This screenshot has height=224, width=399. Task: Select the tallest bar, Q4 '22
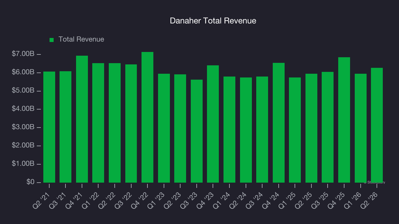click(x=147, y=117)
